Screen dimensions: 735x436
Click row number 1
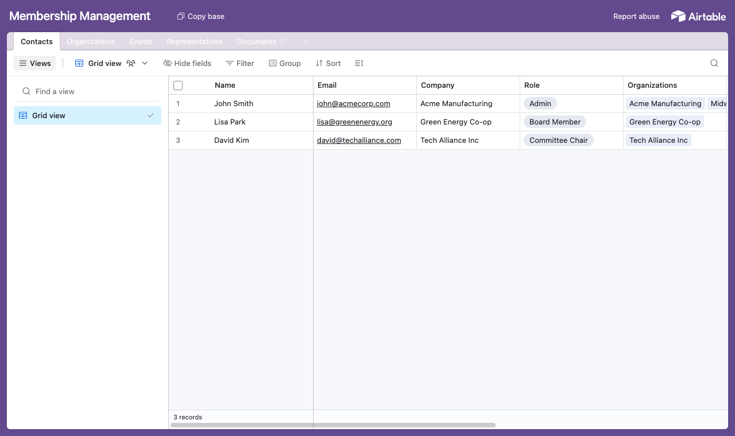(x=178, y=104)
